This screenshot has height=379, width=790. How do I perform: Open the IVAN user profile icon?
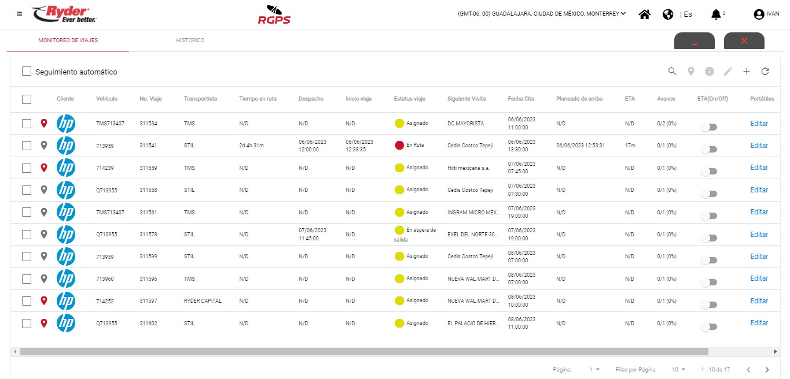click(759, 14)
